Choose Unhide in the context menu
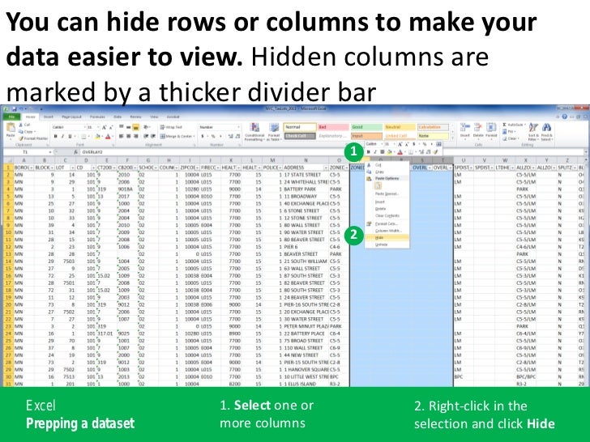The width and height of the screenshot is (590, 442). pos(387,244)
